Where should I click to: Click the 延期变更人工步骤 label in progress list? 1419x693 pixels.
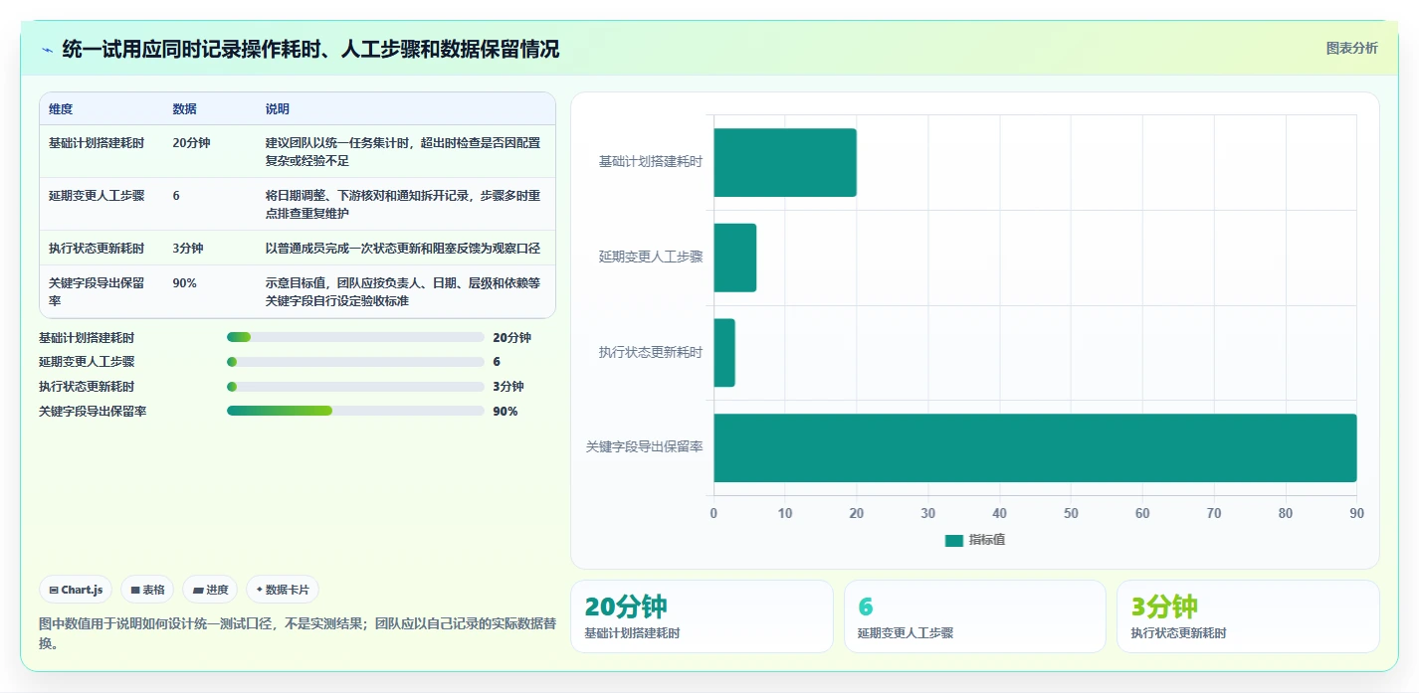pos(87,362)
